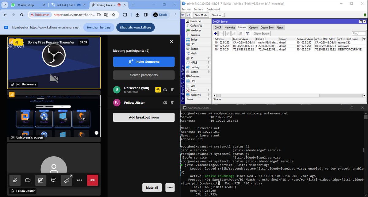The height and width of the screenshot is (197, 368).
Task: Click the Invite Someone button
Action: 144,62
